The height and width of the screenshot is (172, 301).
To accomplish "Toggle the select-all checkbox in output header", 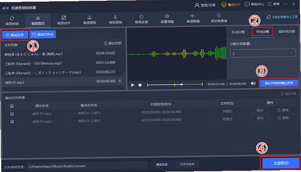I will (x=12, y=106).
